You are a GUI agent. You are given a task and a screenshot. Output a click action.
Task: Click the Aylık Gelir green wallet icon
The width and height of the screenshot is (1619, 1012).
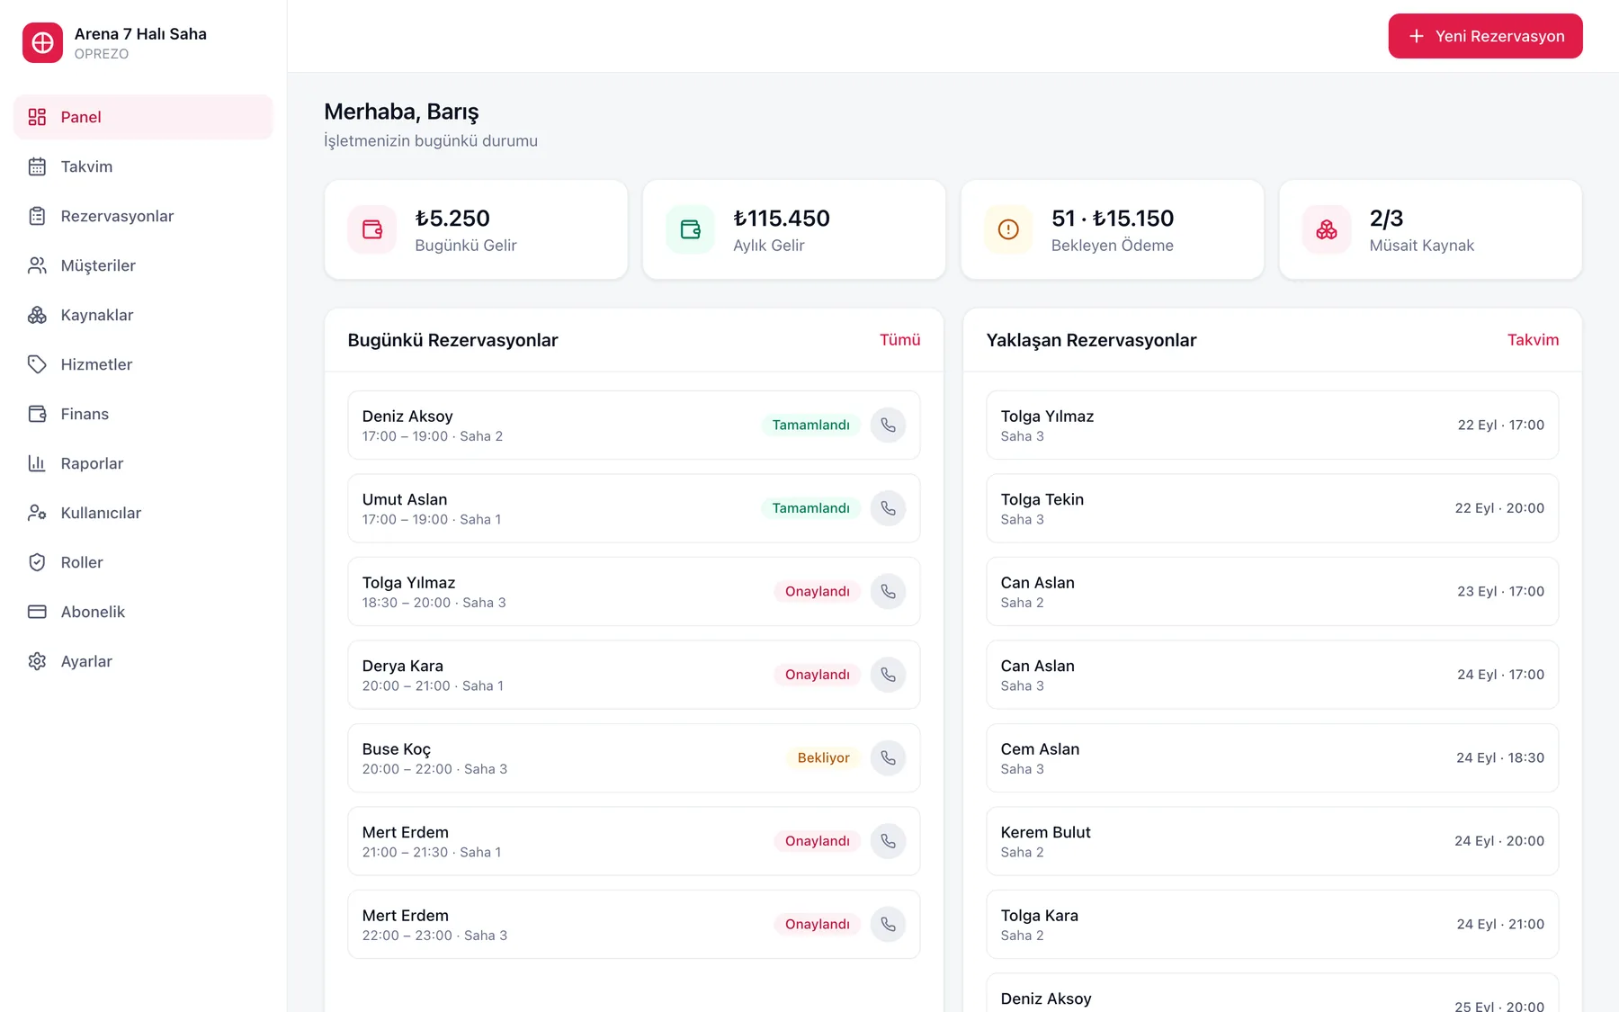[690, 229]
